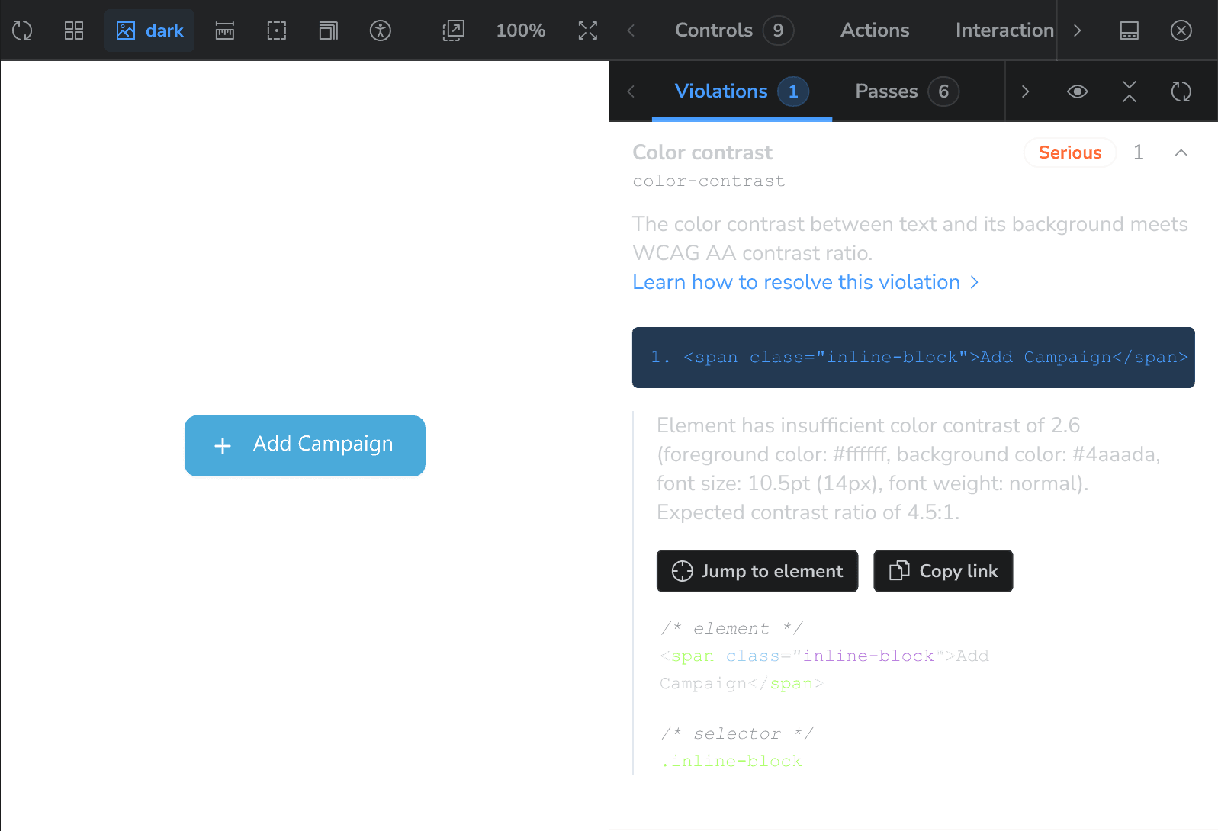
Task: Click the Add Campaign button in canvas
Action: (305, 446)
